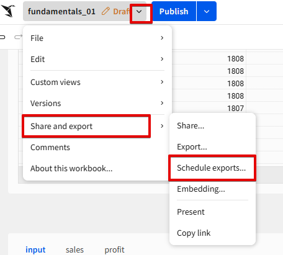Select Schedule exports... option

[x=212, y=168]
